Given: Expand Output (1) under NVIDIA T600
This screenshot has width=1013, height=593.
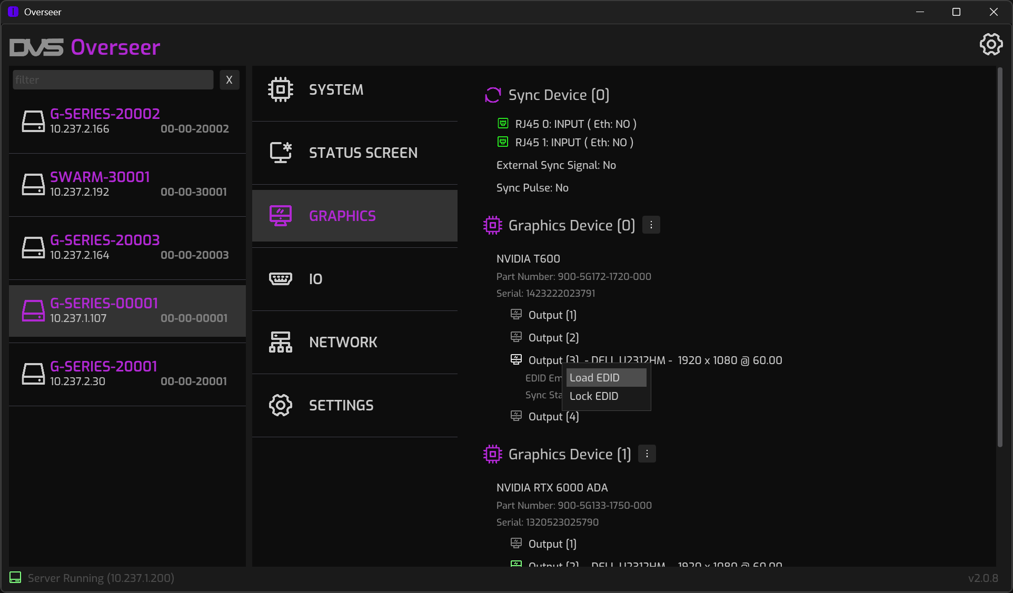Looking at the screenshot, I should (552, 315).
